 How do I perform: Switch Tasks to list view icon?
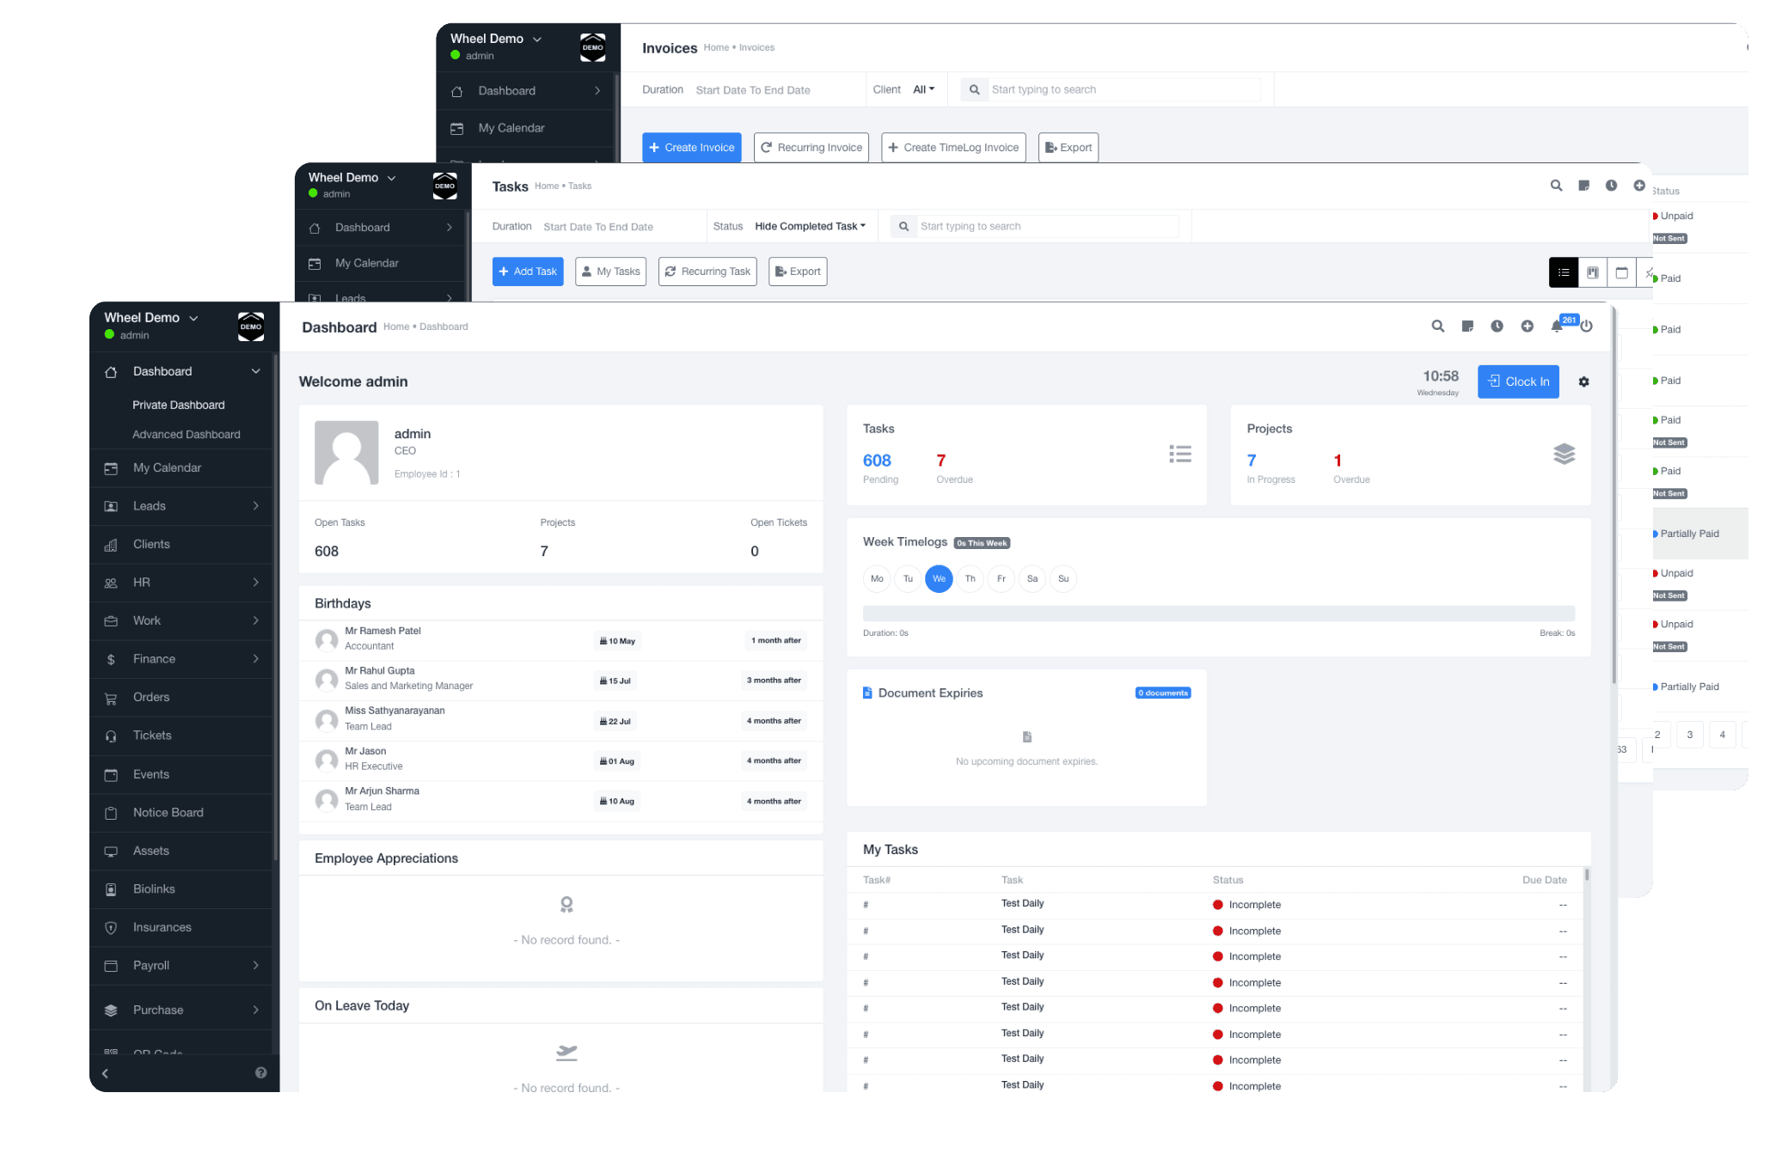point(1564,272)
